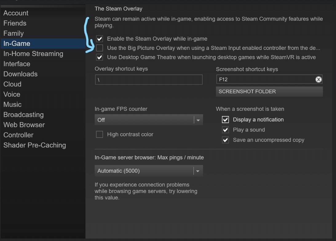The height and width of the screenshot is (241, 336).
Task: Toggle Desktop Game Theatre checkbox
Action: tap(99, 57)
